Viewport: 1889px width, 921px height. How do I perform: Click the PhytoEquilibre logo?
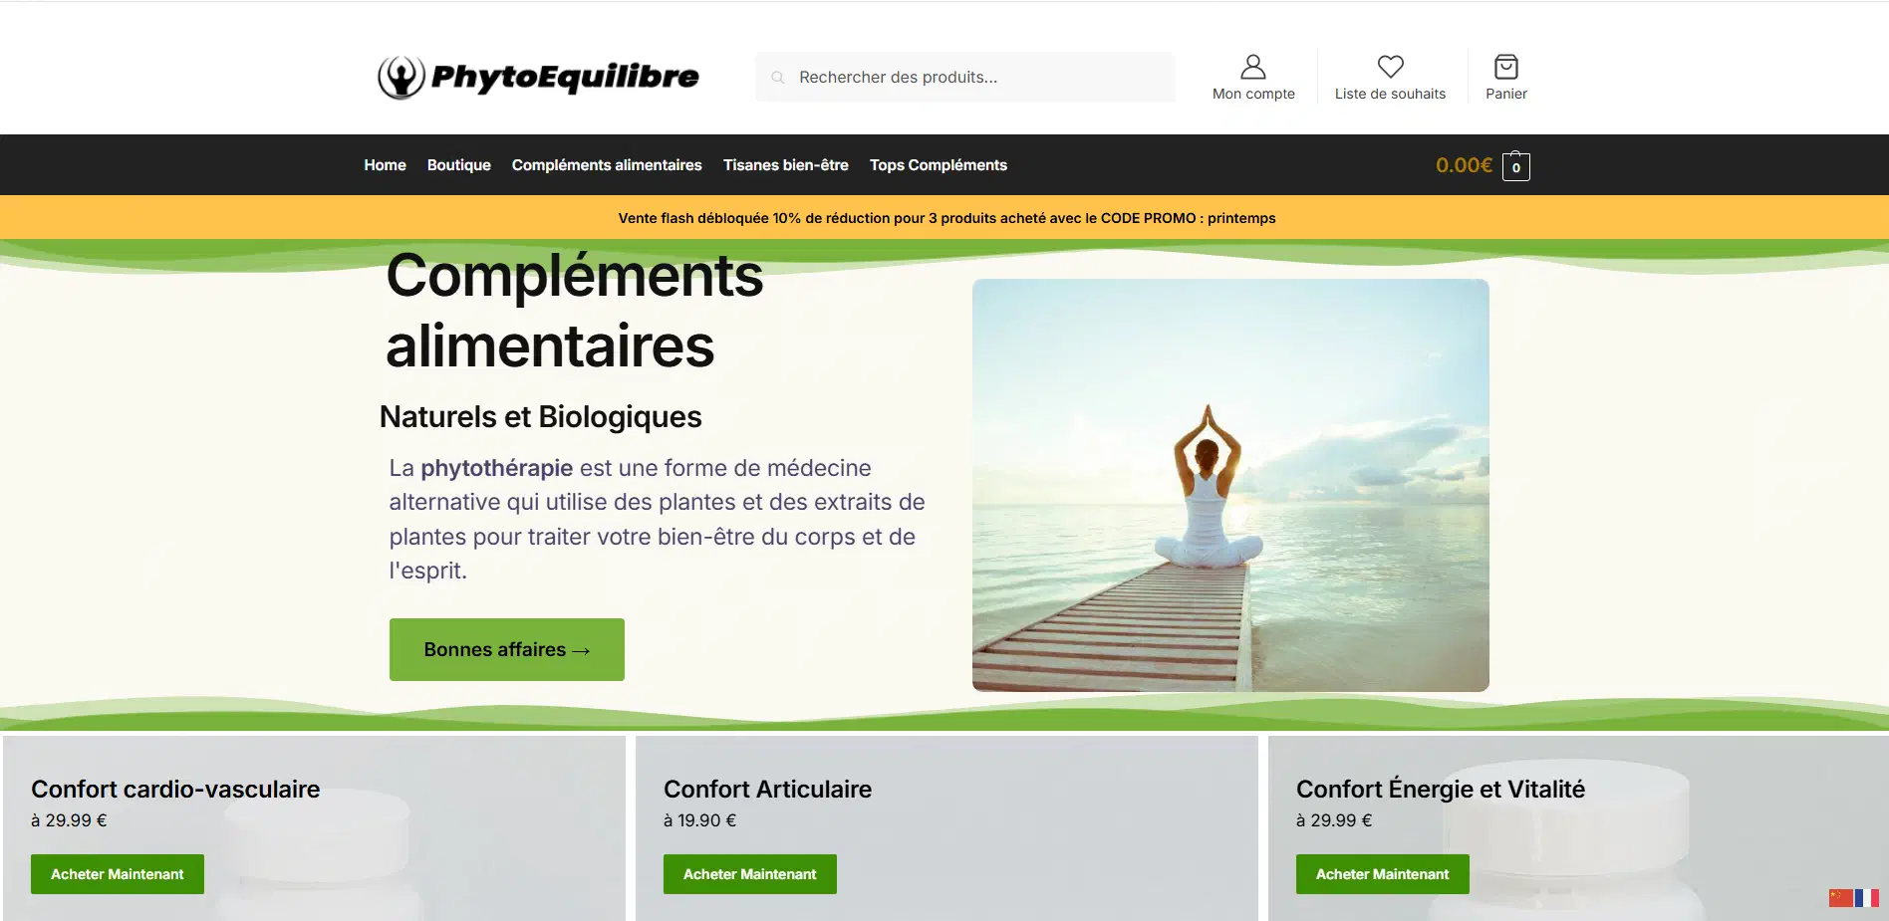(x=539, y=77)
